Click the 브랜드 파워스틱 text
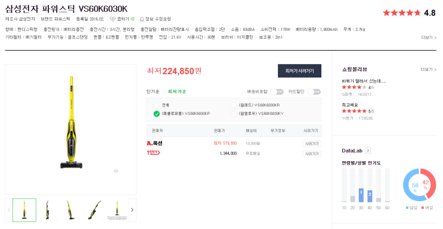This screenshot has height=229, width=443. click(x=55, y=19)
